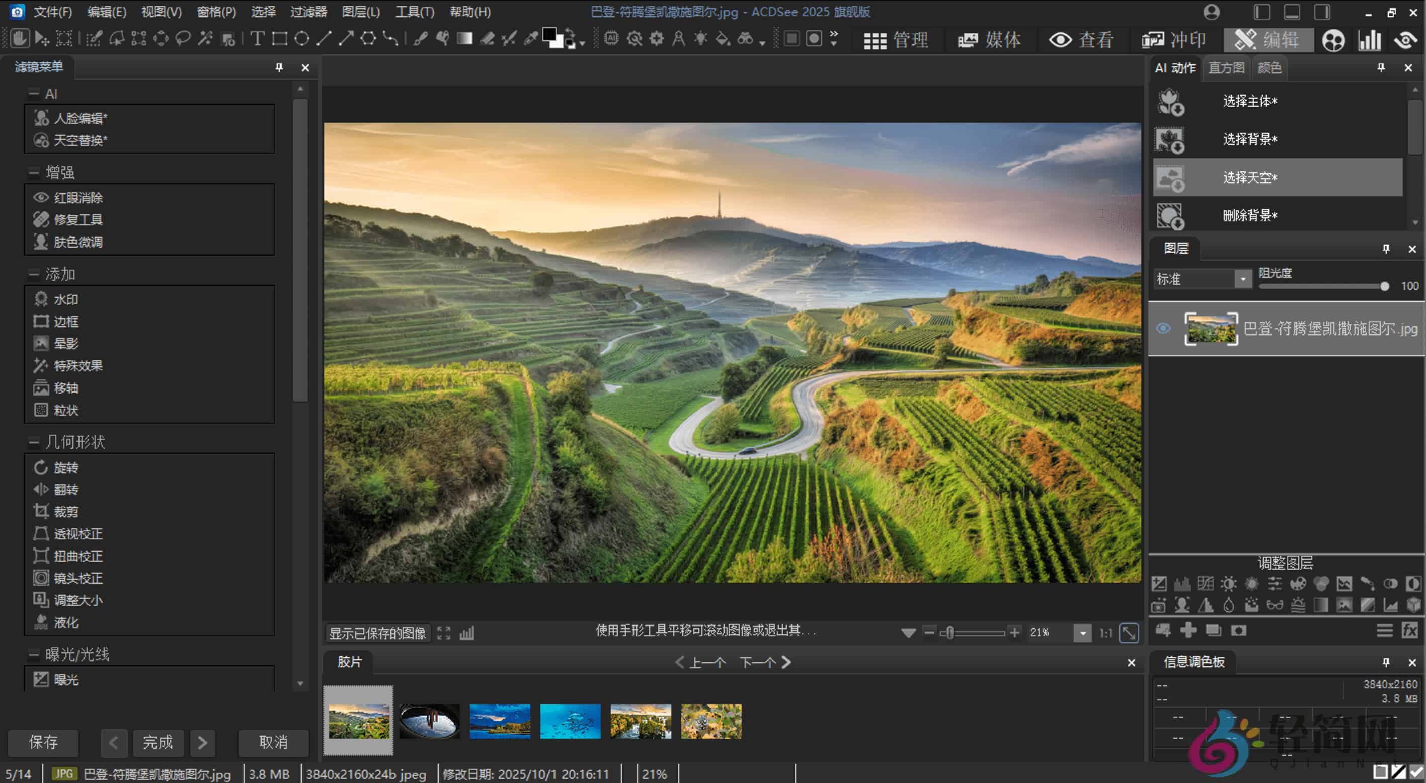Hide the 巴登-符腾堡凯撒施图尔 layer visibility
This screenshot has width=1426, height=783.
pos(1162,329)
